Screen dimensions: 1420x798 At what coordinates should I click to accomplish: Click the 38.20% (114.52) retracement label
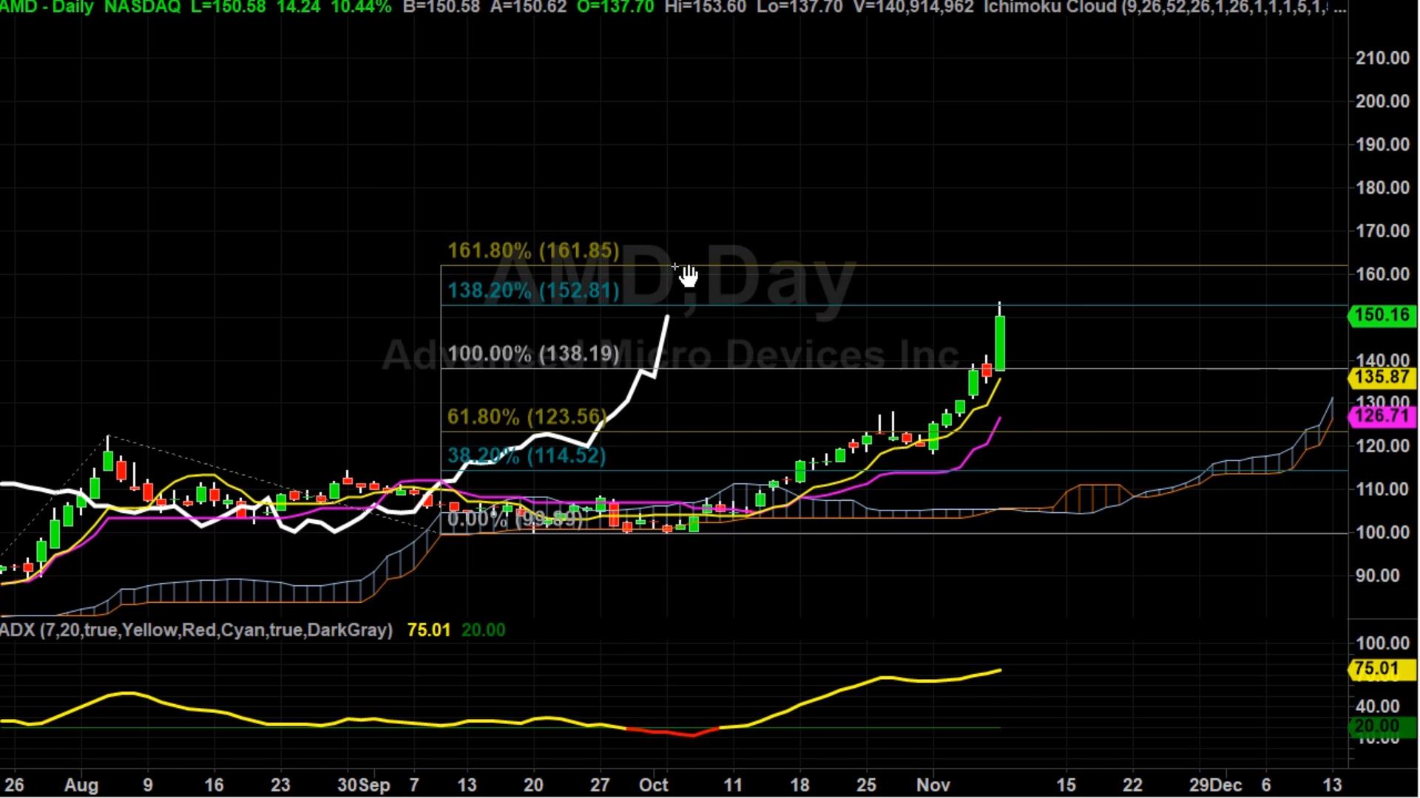(x=527, y=456)
